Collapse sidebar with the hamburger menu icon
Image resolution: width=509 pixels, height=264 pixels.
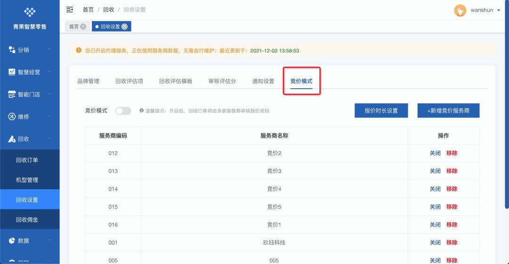coord(69,10)
